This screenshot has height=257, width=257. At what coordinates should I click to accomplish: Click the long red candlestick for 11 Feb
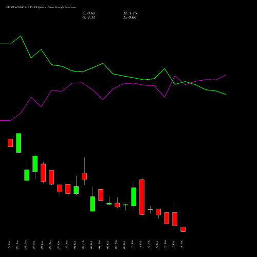coord(142,197)
